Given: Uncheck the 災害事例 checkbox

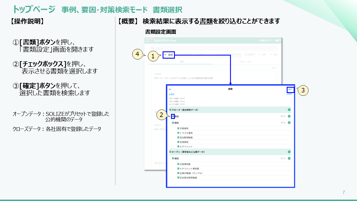Looking at the screenshot, I should [x=178, y=128].
